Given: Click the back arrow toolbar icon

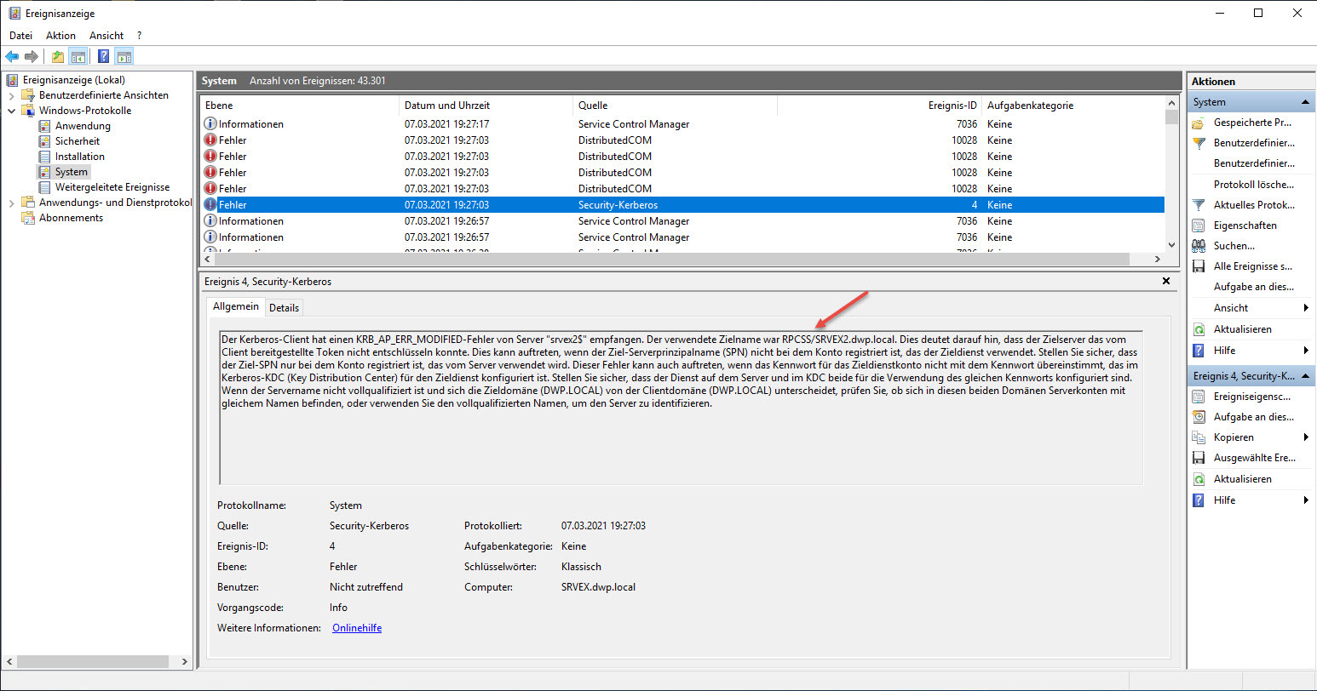Looking at the screenshot, I should [12, 57].
